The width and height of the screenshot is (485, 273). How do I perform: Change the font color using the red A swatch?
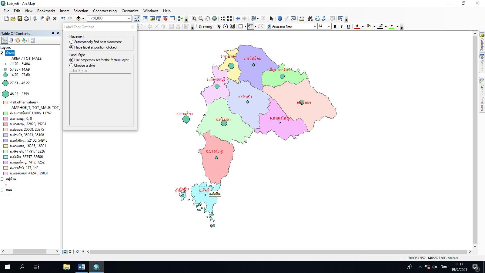358,26
